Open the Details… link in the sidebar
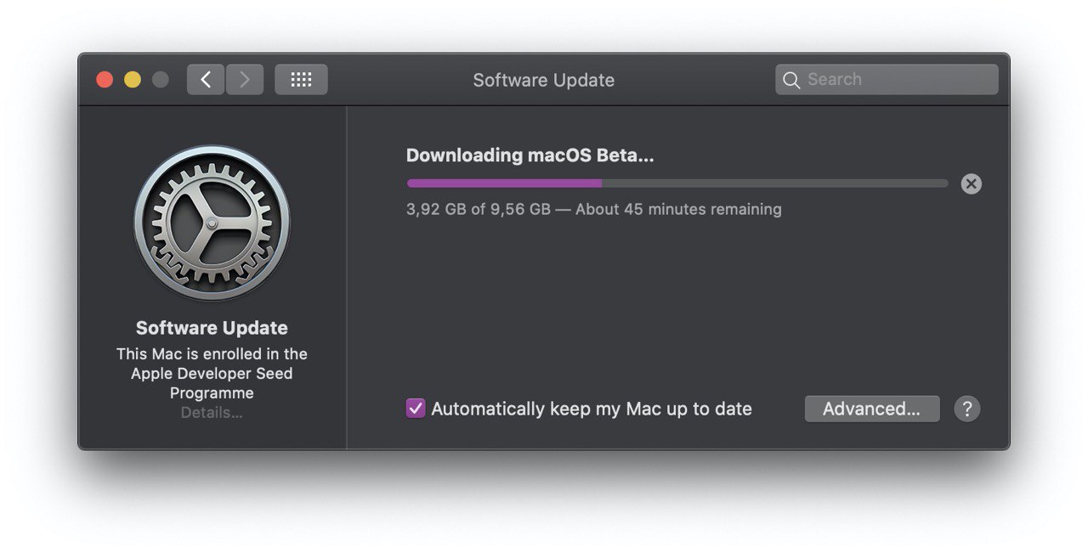This screenshot has width=1088, height=553. [212, 413]
